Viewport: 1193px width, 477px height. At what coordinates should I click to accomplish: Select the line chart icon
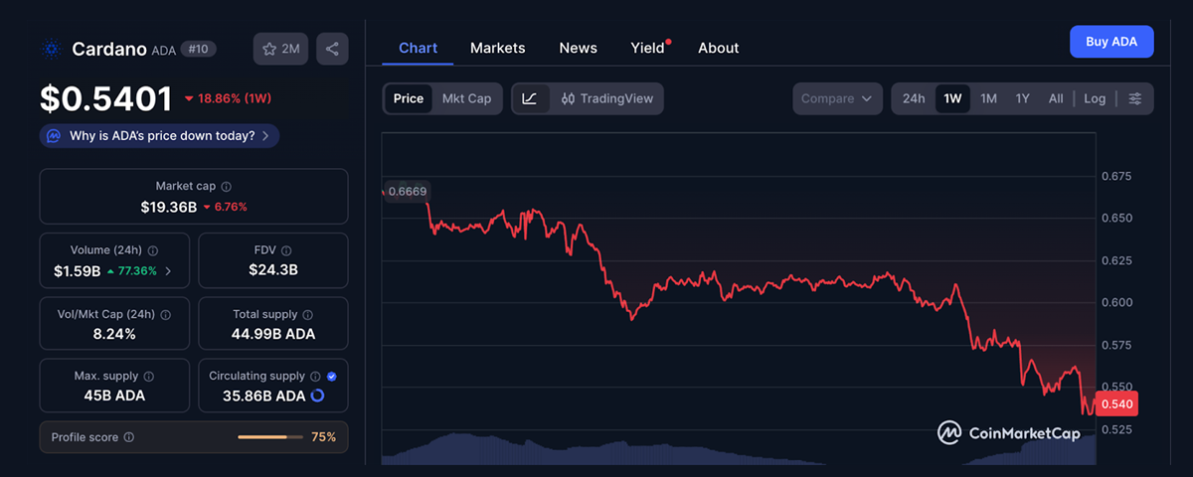pyautogui.click(x=530, y=98)
